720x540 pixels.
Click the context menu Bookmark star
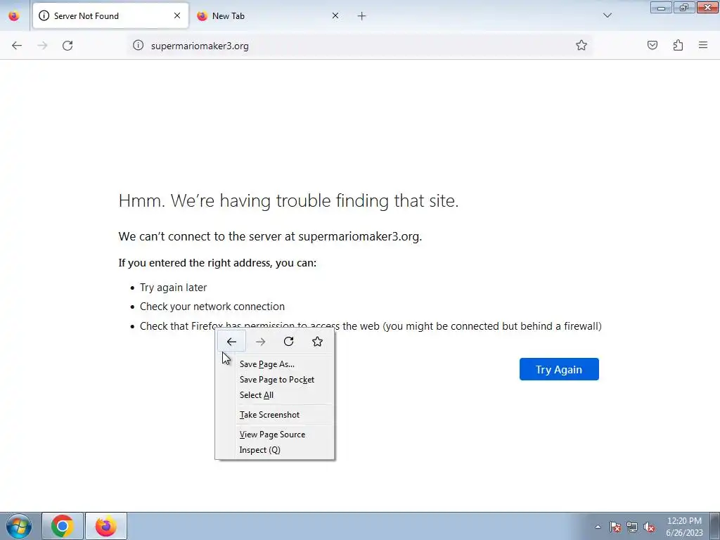pos(317,341)
